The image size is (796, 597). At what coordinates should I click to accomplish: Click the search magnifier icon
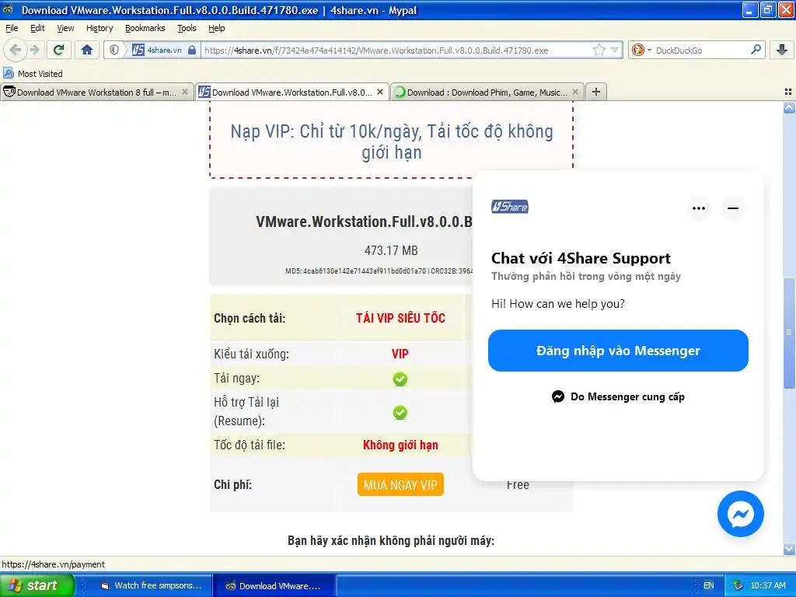[x=756, y=50]
